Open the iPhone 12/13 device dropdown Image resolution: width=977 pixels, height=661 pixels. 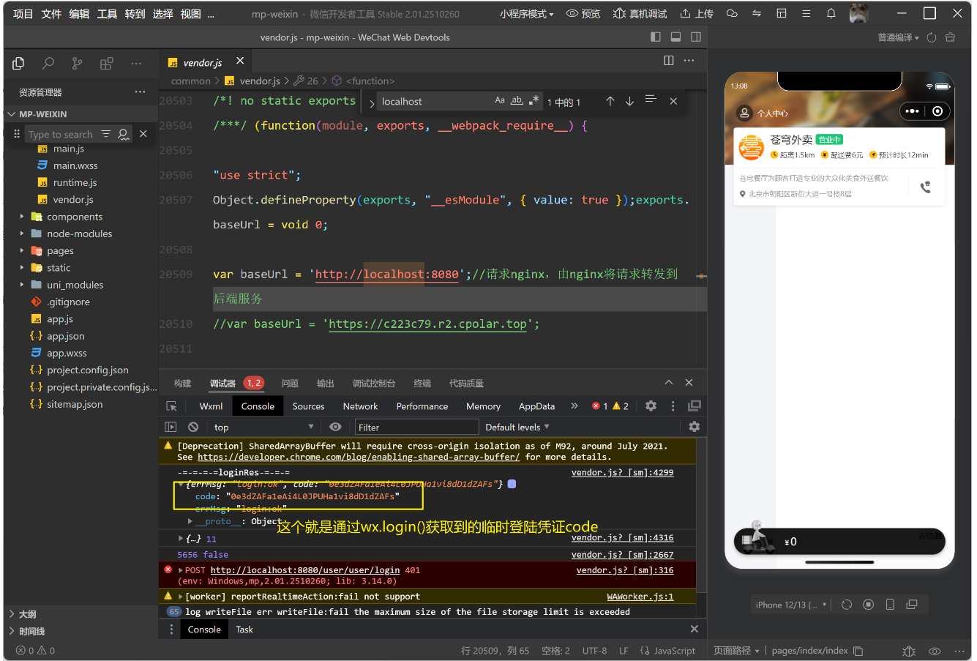pos(790,605)
